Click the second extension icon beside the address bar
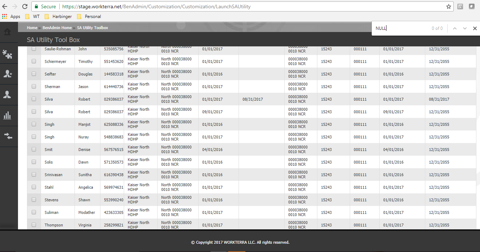The image size is (480, 252). pos(471,6)
